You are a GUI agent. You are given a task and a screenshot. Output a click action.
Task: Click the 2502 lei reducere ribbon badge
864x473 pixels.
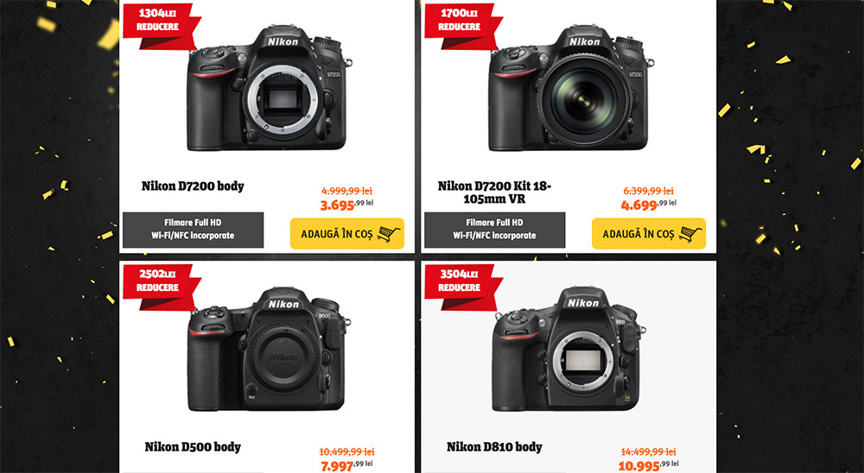(161, 287)
